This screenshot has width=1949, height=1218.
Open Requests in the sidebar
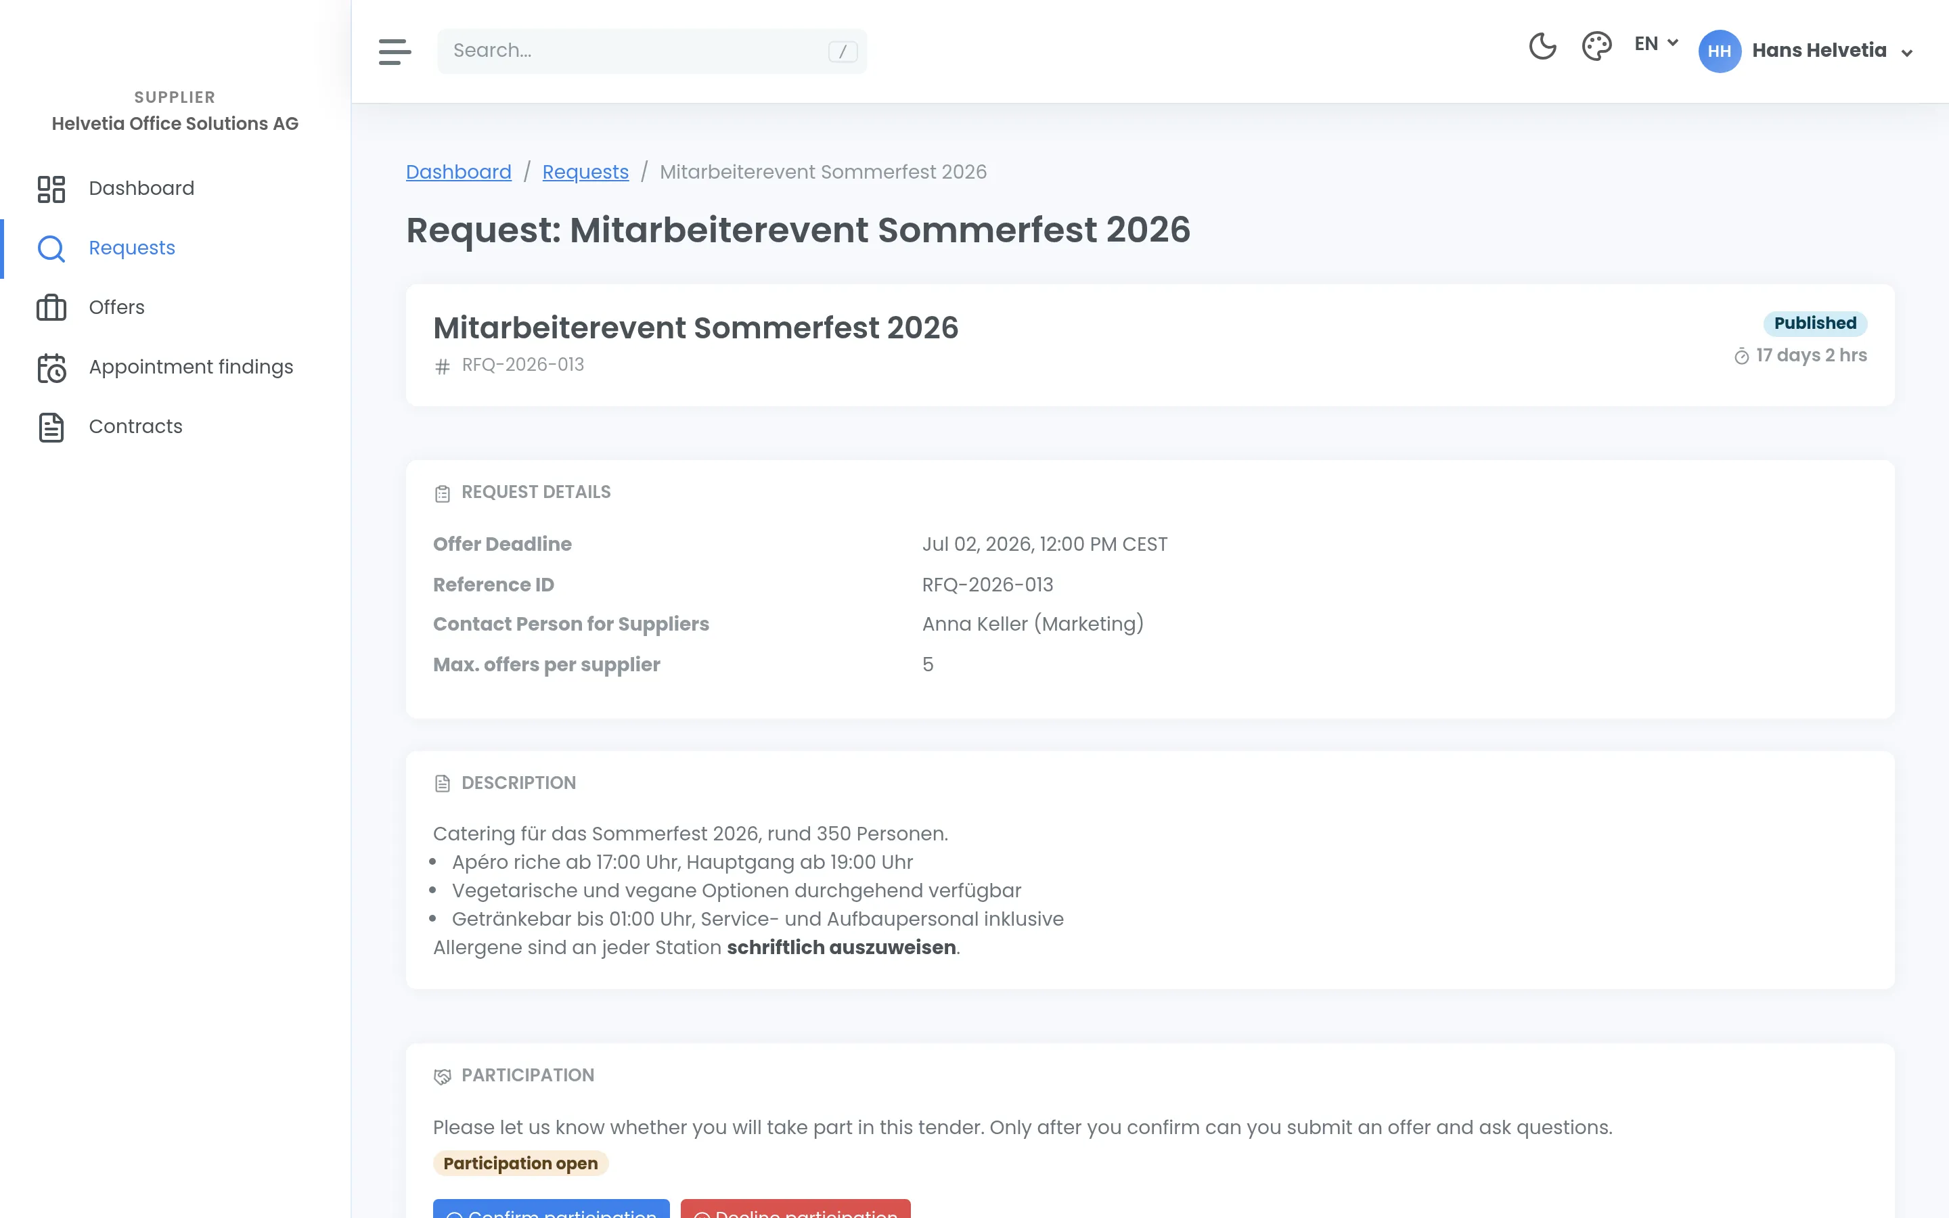[x=175, y=248]
